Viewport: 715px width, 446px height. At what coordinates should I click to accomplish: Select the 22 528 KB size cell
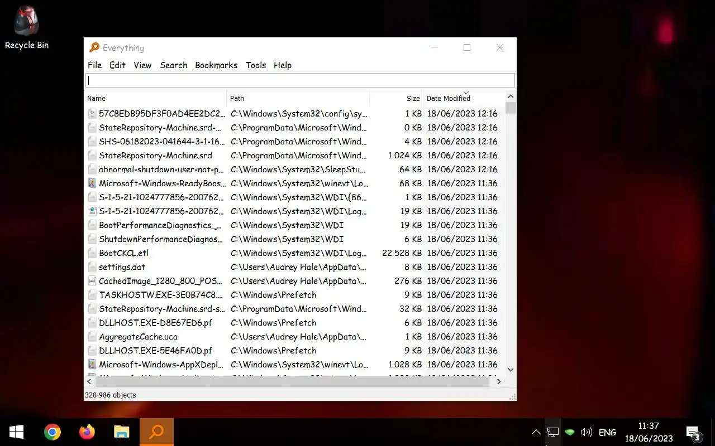coord(402,253)
